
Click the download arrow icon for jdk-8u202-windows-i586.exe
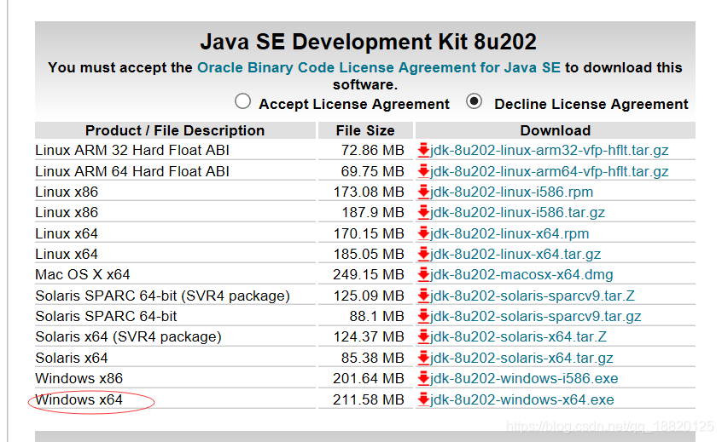423,379
